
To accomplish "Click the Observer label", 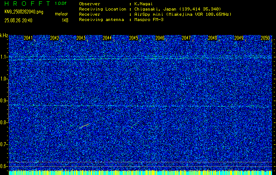I will (x=90, y=4).
